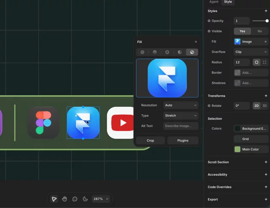Viewport: 270px width, 208px height.
Task: Open the Type Stretch dropdown
Action: tap(181, 116)
